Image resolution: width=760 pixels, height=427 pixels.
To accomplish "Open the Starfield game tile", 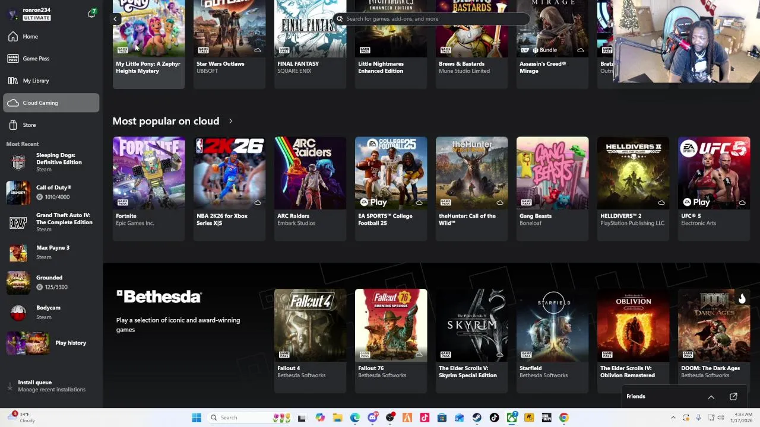I will pyautogui.click(x=552, y=341).
